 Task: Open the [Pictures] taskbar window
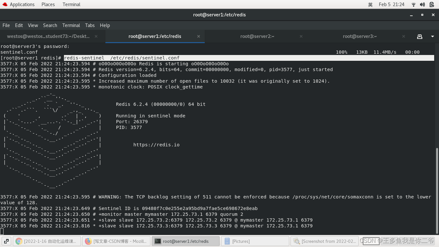(x=255, y=241)
